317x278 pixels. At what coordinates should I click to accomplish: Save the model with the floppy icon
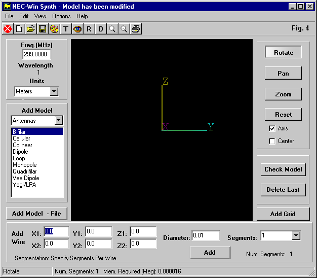point(43,29)
